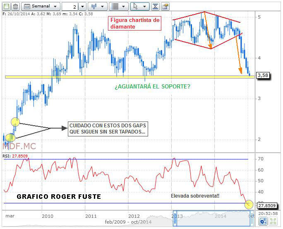
Task: Click the 27,8509 RSI value label
Action: [x=266, y=205]
